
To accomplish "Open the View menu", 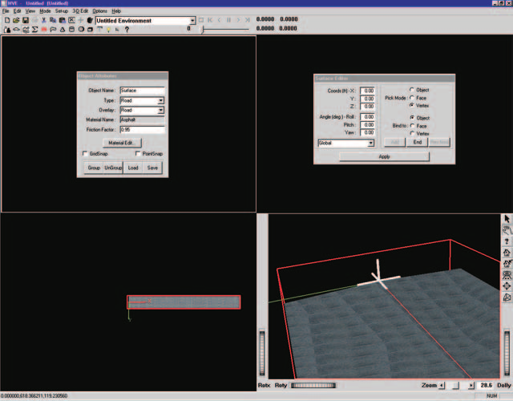I will 30,11.
